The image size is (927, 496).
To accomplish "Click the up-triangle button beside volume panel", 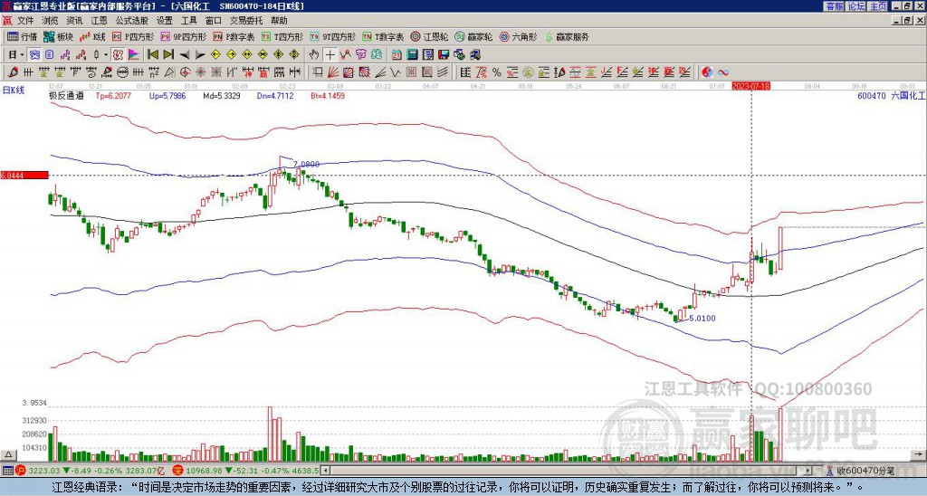I will tap(8, 454).
